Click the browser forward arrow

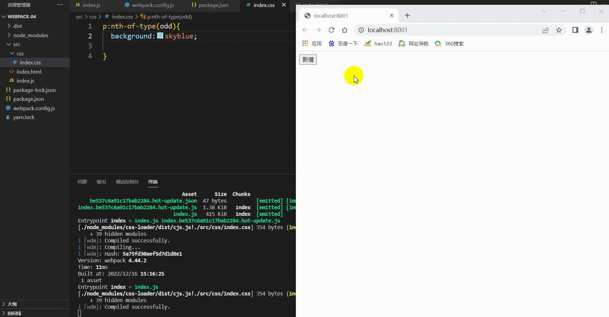[x=318, y=30]
